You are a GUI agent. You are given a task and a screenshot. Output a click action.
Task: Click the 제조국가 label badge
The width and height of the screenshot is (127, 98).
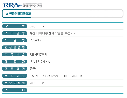15,69
